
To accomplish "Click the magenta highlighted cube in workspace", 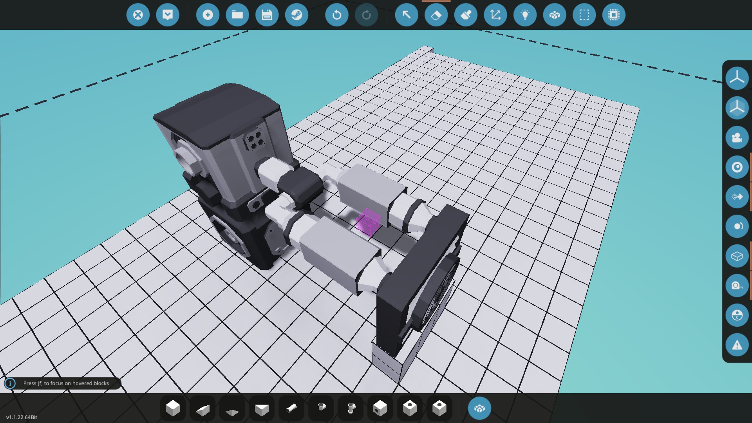I will [x=368, y=222].
